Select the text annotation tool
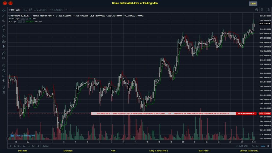This screenshot has height=153, width=272. click(x=4, y=31)
